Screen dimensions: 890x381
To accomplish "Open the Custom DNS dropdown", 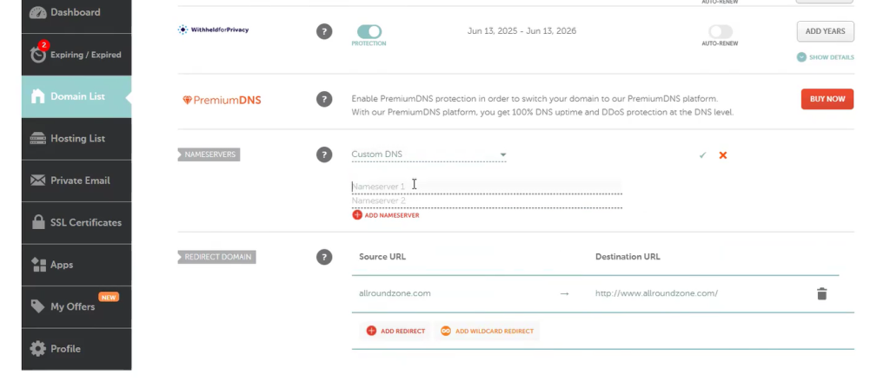I will click(428, 154).
